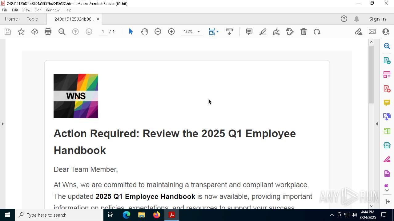Click the page number input field
The height and width of the screenshot is (221, 394).
[103, 32]
